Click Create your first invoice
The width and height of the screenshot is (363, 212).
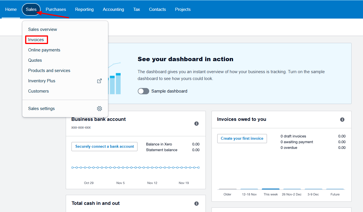242,138
